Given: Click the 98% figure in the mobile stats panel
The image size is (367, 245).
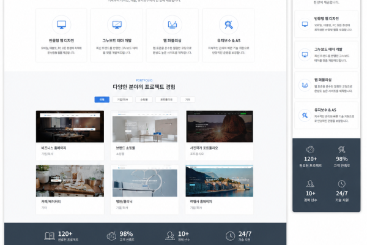Looking at the screenshot, I should coord(342,159).
